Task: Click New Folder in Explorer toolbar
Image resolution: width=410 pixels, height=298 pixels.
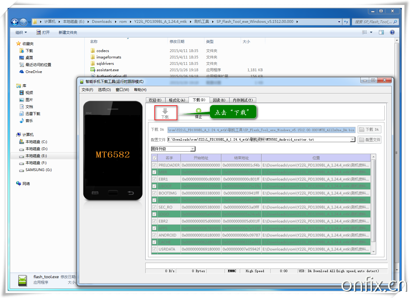Action: click(x=68, y=32)
